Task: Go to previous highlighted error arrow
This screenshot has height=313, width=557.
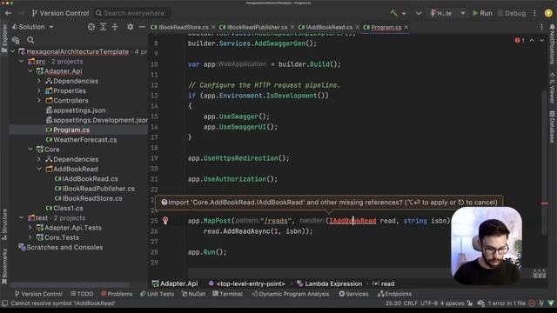Action: [532, 40]
